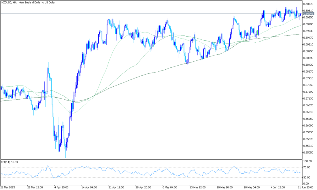This screenshot has height=190, width=317.
Task: Click the 0.55570 price axis label
Action: click(308, 139)
